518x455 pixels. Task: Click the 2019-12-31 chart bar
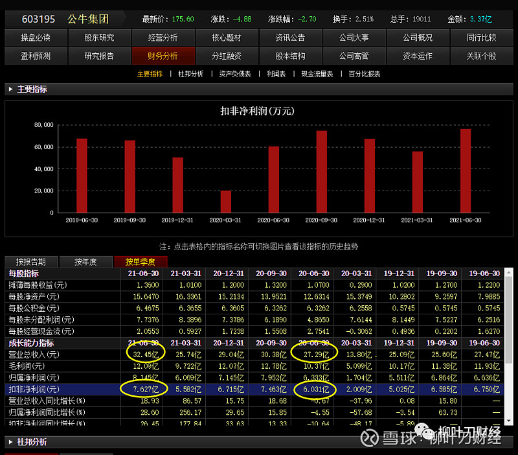(x=177, y=185)
